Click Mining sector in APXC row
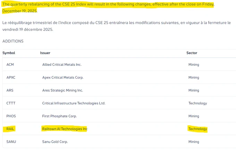Viewport: 236px width, 154px height. click(194, 78)
